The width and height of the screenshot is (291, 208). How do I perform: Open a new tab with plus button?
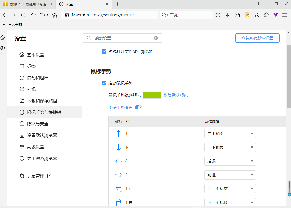pos(117,4)
